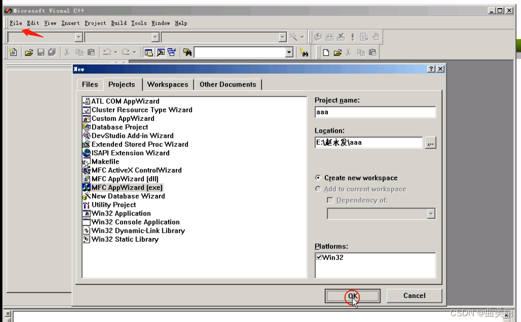Click the MFC AppWizard (exe) icon
Screen dimensions: 521x322
click(87, 187)
